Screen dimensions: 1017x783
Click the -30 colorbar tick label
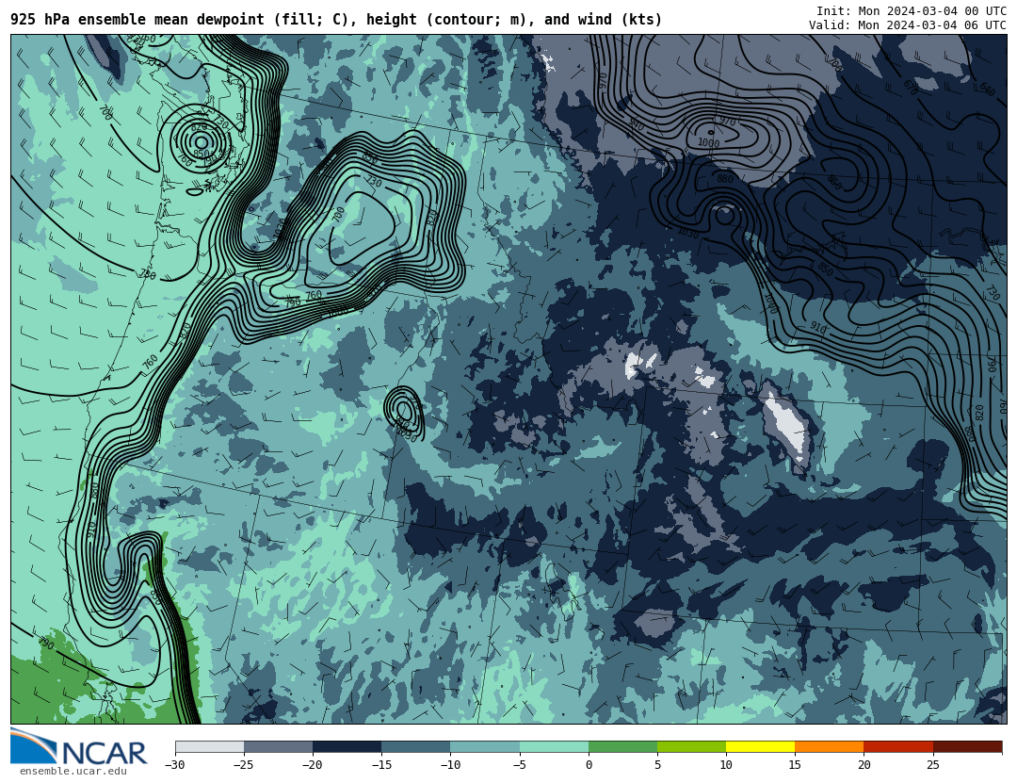[175, 765]
